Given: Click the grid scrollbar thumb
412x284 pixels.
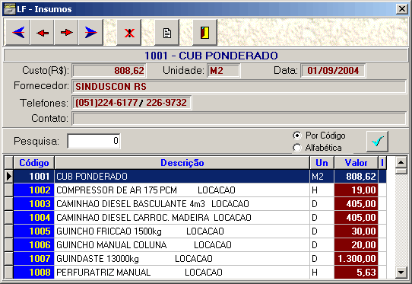Looking at the screenshot, I should pyautogui.click(x=401, y=171).
